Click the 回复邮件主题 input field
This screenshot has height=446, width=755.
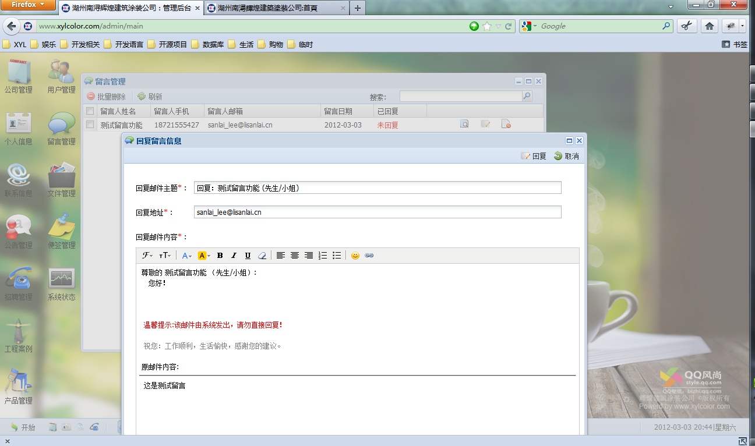point(377,187)
